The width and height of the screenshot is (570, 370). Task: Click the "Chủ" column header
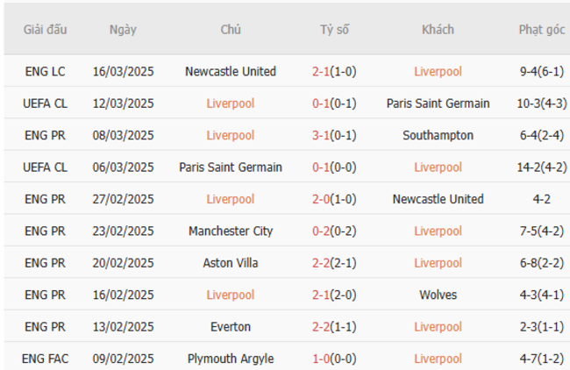(231, 30)
